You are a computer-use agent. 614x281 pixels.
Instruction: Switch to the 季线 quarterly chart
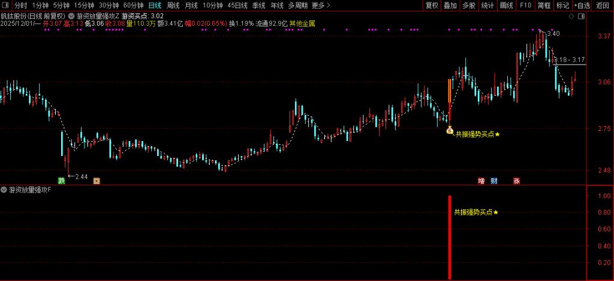pyautogui.click(x=258, y=5)
